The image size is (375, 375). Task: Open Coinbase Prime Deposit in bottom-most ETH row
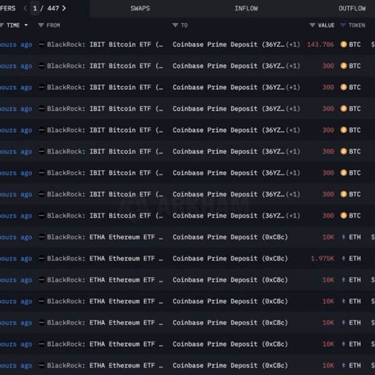[230, 366]
